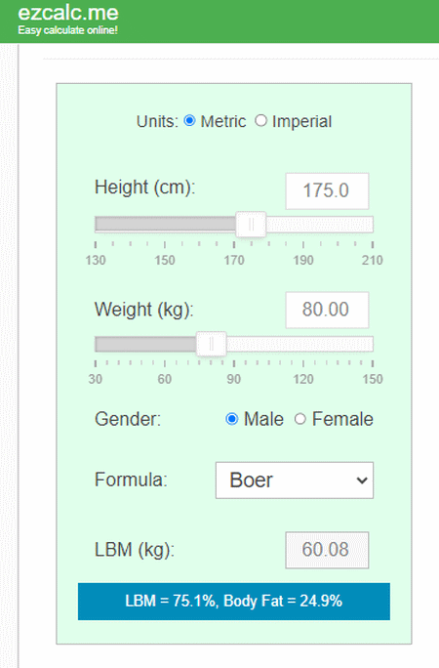
Task: Click the Weight slider handle
Action: [212, 344]
